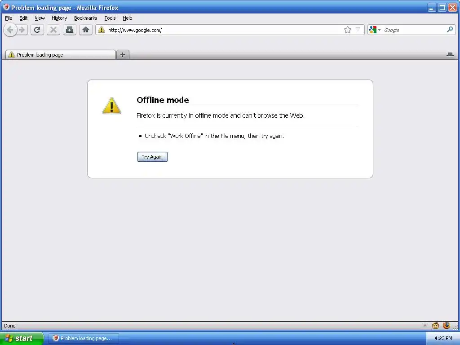Click the warning site icon in the address bar
This screenshot has height=345, width=460.
pyautogui.click(x=102, y=30)
